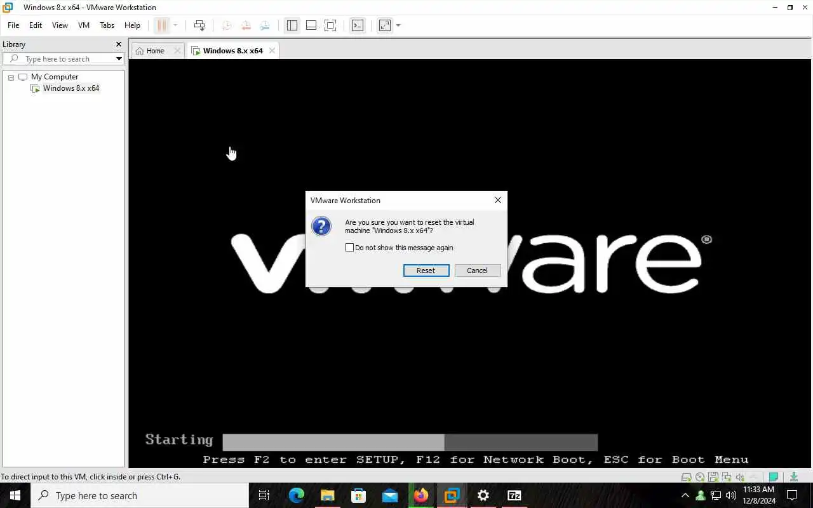Open File Explorer from taskbar
The image size is (813, 508).
click(x=328, y=495)
